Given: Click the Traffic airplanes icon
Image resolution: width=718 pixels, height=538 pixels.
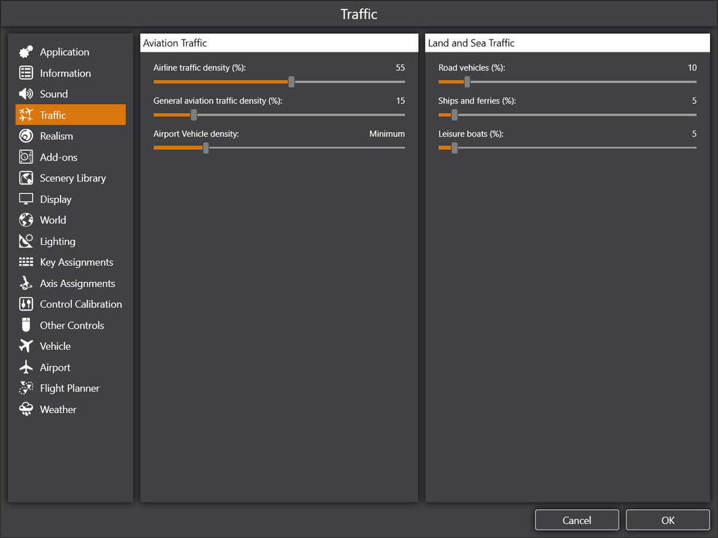Looking at the screenshot, I should coord(26,115).
